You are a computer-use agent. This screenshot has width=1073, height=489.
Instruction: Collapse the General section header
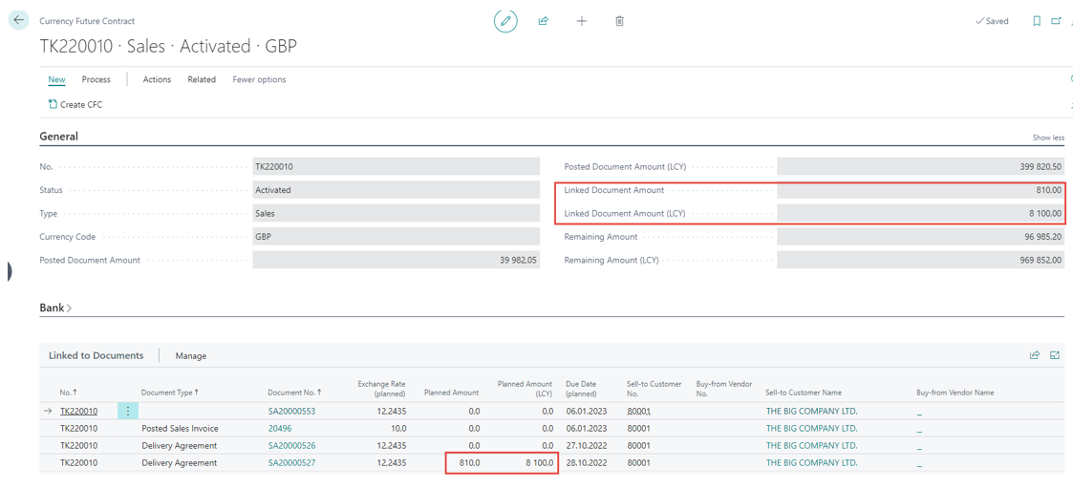coord(58,137)
